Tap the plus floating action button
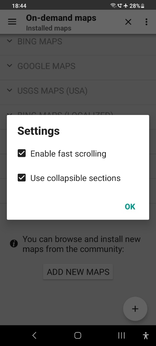The width and height of the screenshot is (156, 346). coord(135,309)
